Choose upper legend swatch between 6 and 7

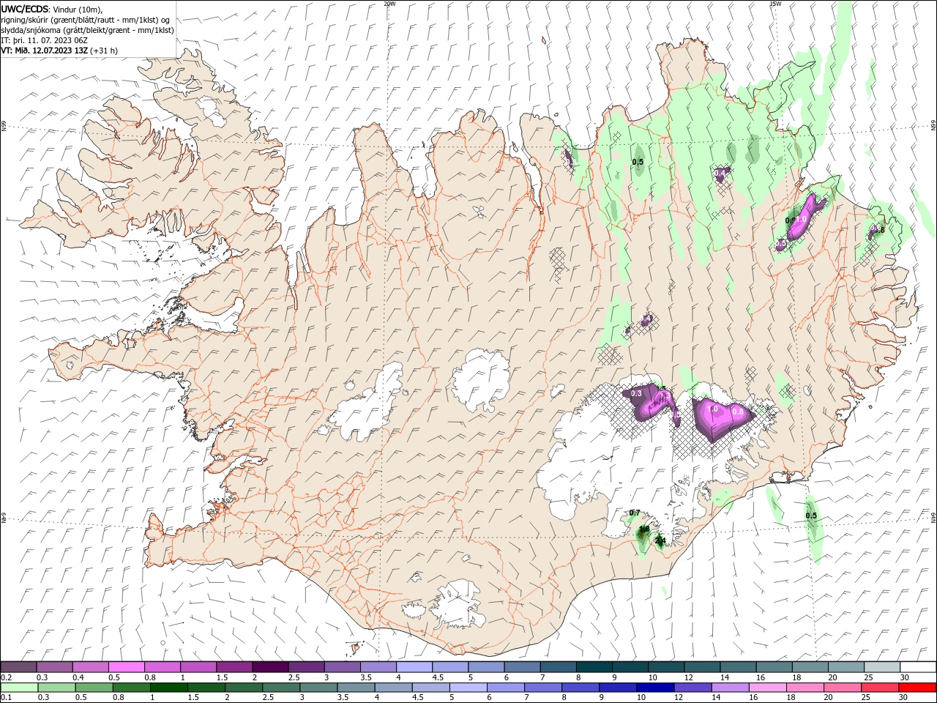[x=522, y=667]
